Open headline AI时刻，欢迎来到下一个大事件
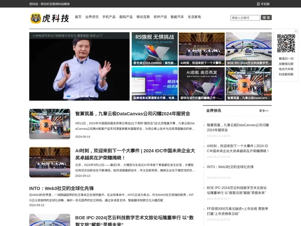The height and width of the screenshot is (226, 301). (135, 154)
